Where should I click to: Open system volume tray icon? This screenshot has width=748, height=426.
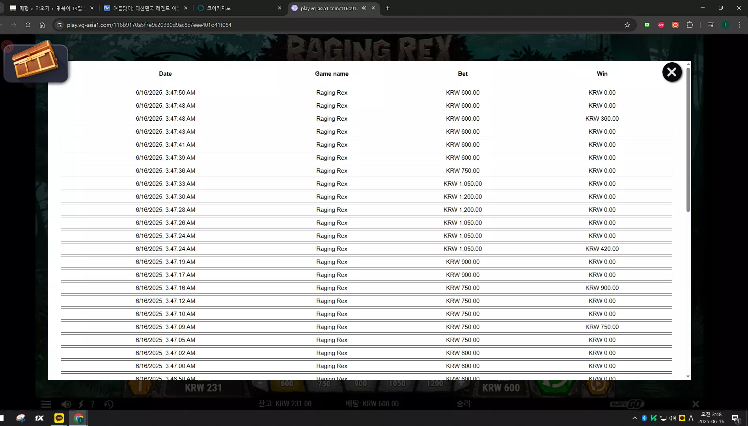[673, 418]
